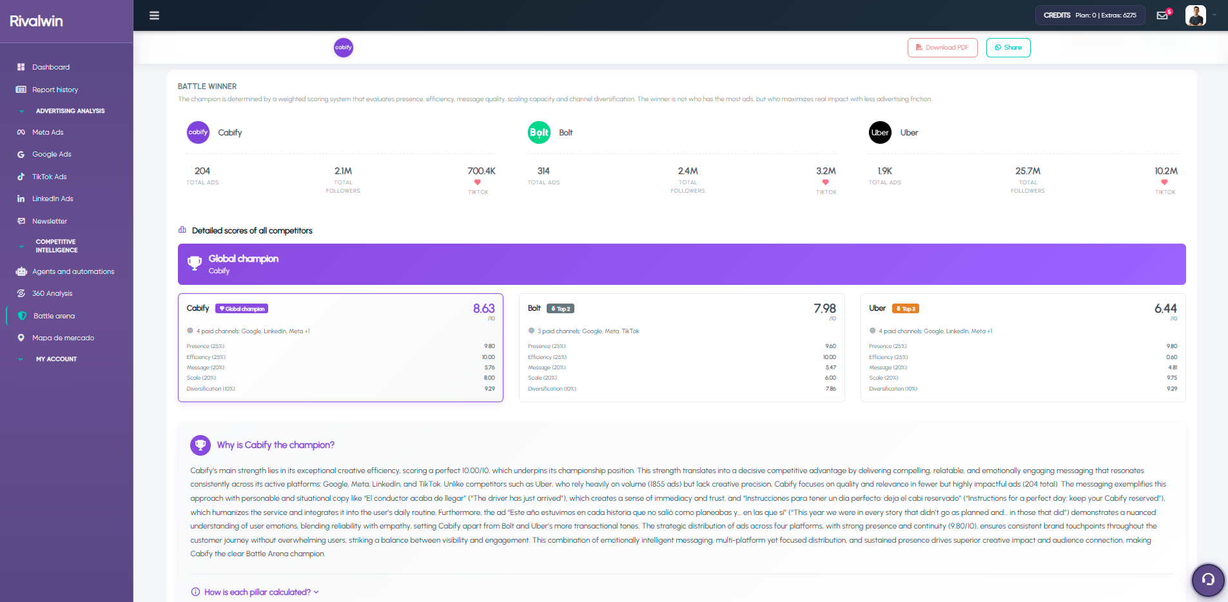Open the support headset chat button

pyautogui.click(x=1208, y=579)
